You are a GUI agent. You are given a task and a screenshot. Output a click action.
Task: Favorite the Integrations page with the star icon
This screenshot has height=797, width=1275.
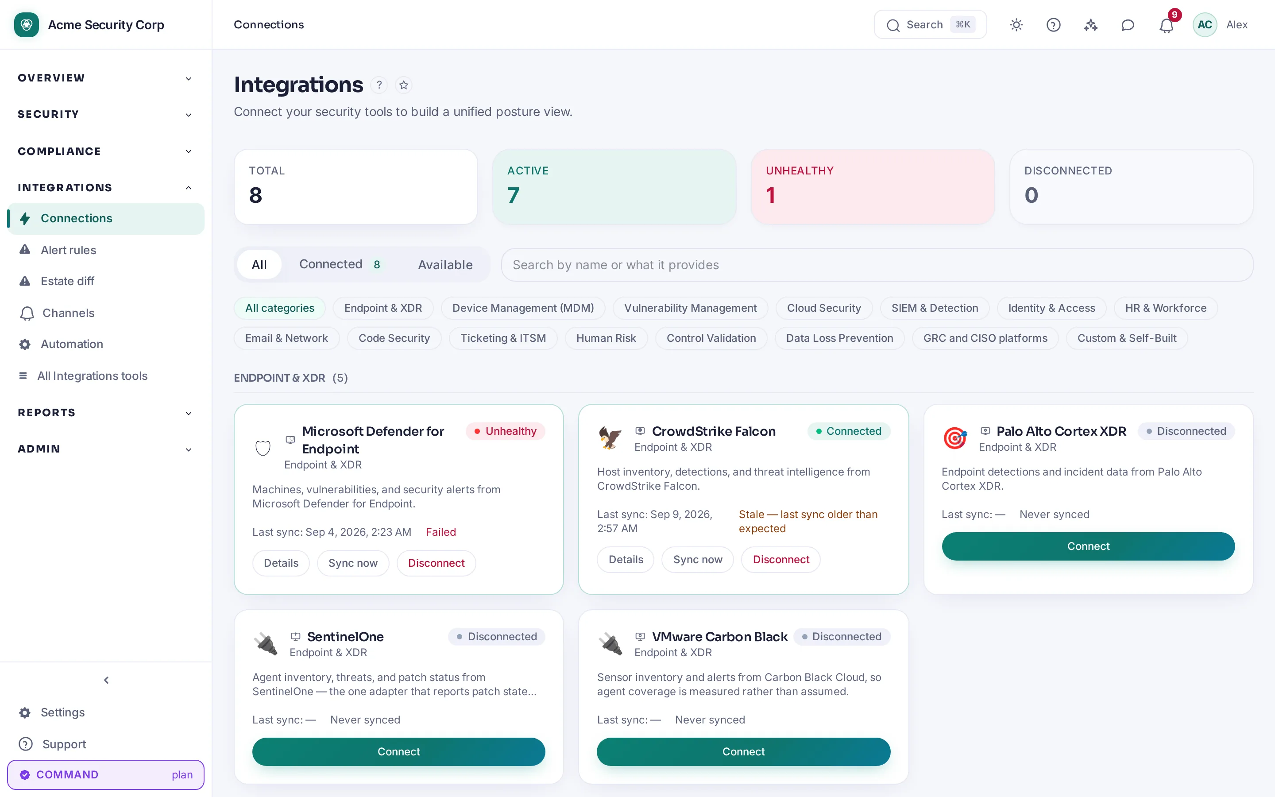[x=404, y=85]
